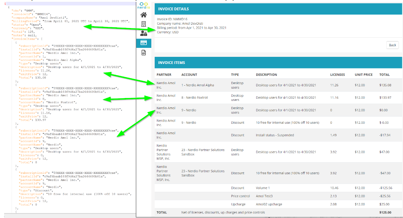Click JSON line '"type": "Discount"'
403x218 pixels.
click(36, 191)
